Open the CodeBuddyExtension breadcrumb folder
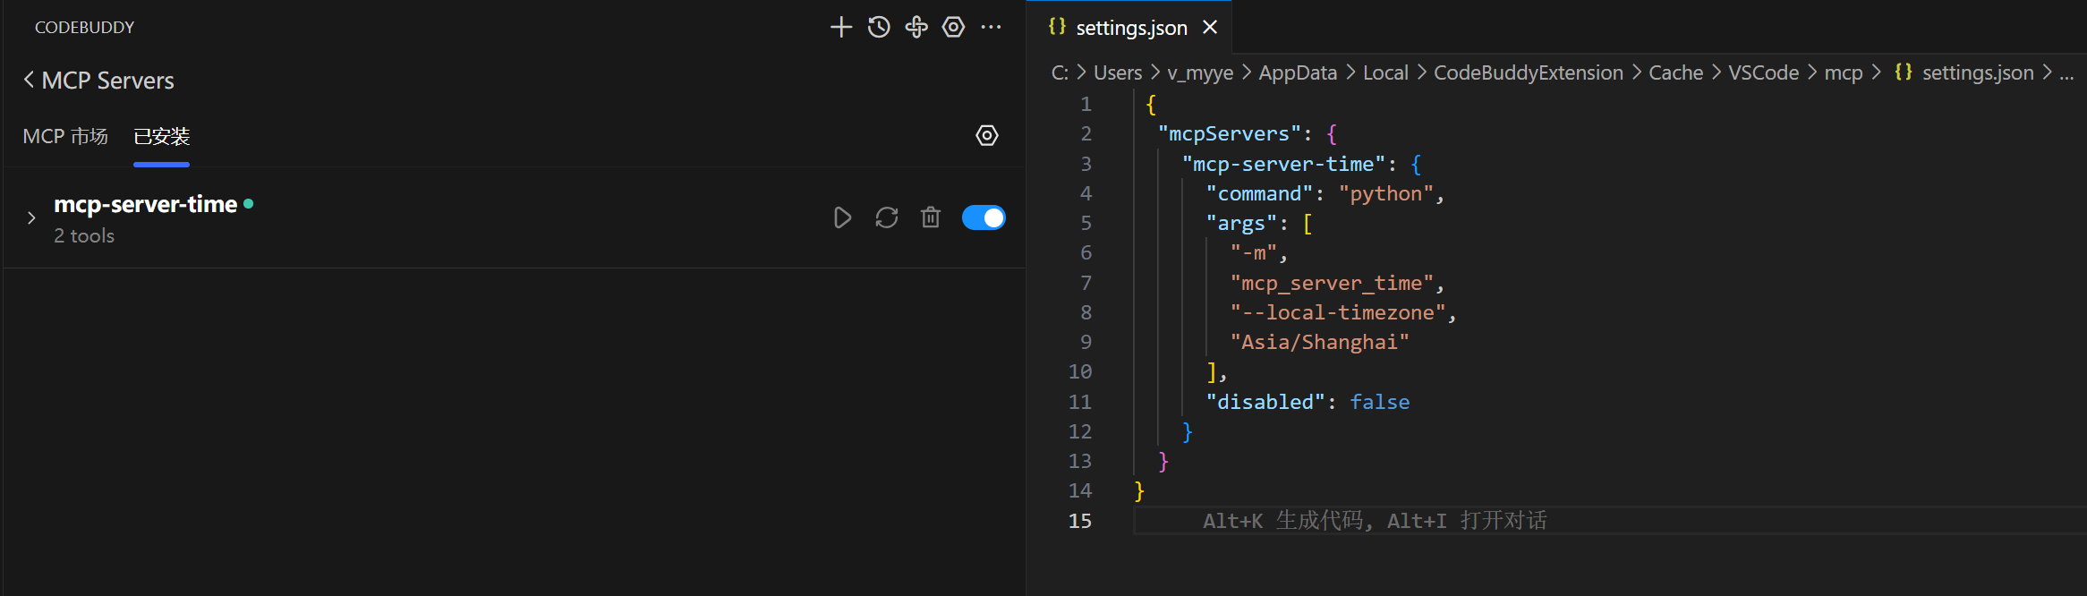2087x596 pixels. pyautogui.click(x=1528, y=72)
